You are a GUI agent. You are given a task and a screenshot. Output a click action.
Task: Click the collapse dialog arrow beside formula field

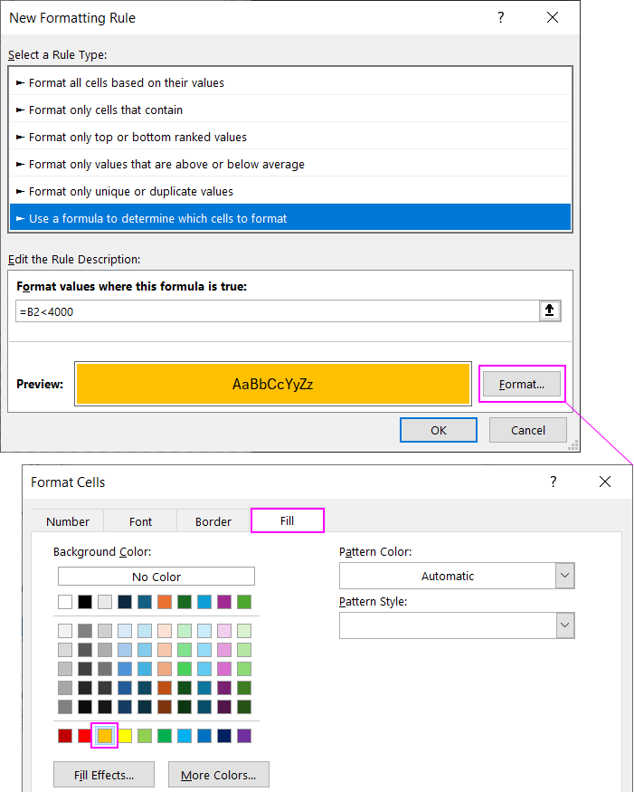coord(549,311)
